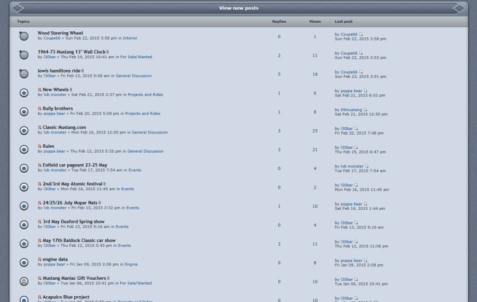This screenshot has height=302, width=477.
Task: Click the unread-post icon before Bully brothers
Action: pyautogui.click(x=40, y=109)
